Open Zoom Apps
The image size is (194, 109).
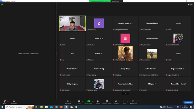(x=124, y=102)
